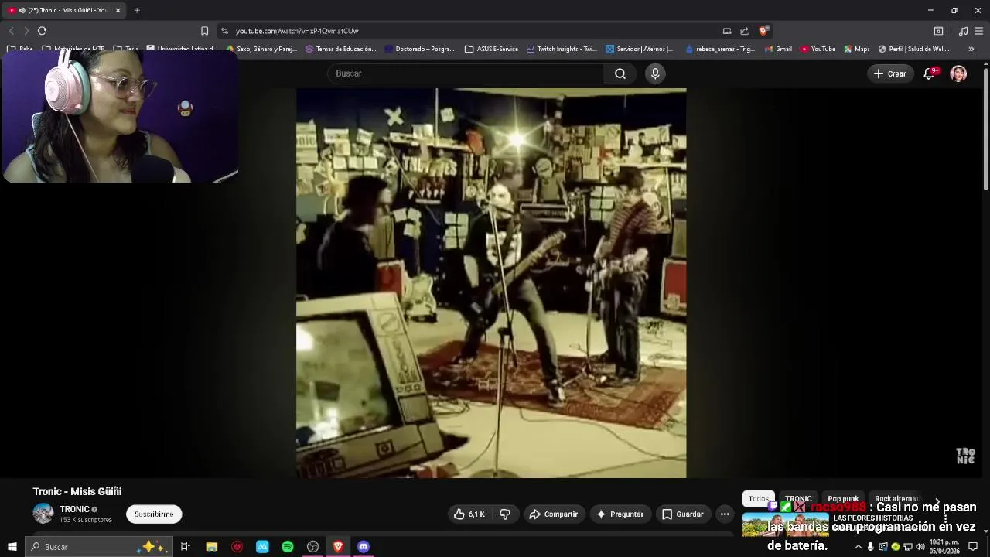Select the Pop punk filter chip

point(843,499)
